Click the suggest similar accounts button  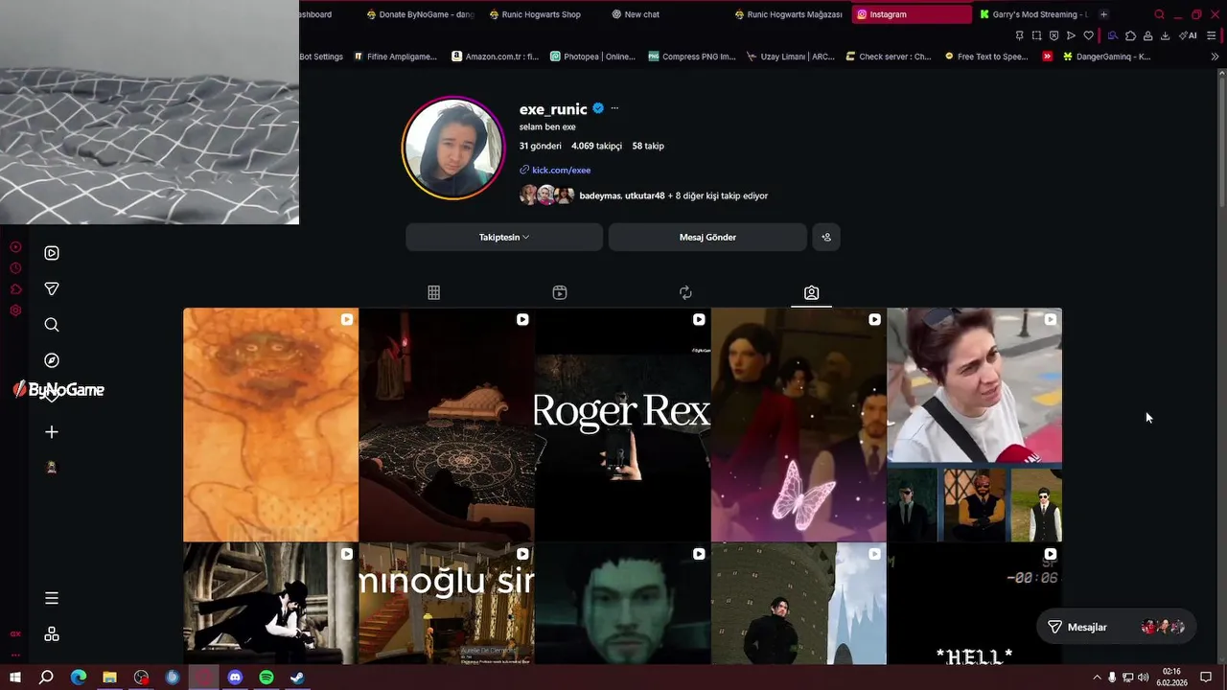pyautogui.click(x=826, y=237)
